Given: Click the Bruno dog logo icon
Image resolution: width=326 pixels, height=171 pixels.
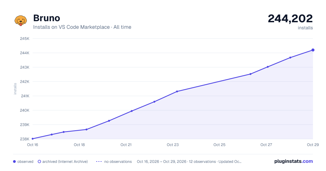Looking at the screenshot, I should coord(21,21).
